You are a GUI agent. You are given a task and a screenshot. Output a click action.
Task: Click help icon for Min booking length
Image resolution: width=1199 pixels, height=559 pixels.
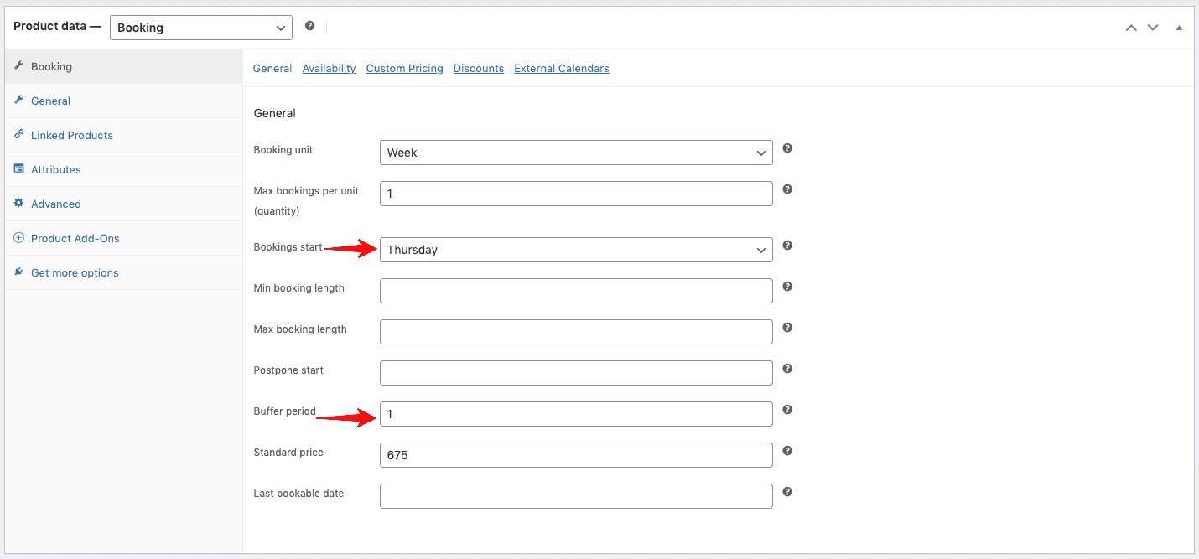(x=787, y=287)
